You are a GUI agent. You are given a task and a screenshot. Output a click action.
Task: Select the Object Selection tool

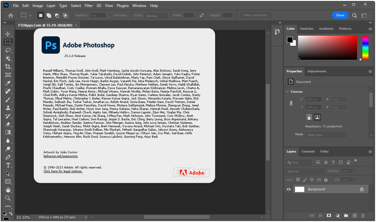click(x=8, y=58)
